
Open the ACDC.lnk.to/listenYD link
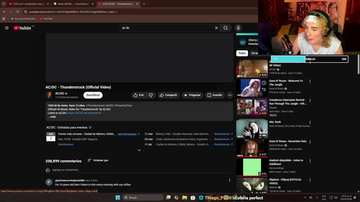coord(84,113)
